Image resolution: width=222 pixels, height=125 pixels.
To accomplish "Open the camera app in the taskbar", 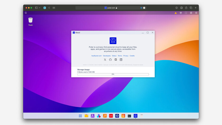I will coord(117,116).
